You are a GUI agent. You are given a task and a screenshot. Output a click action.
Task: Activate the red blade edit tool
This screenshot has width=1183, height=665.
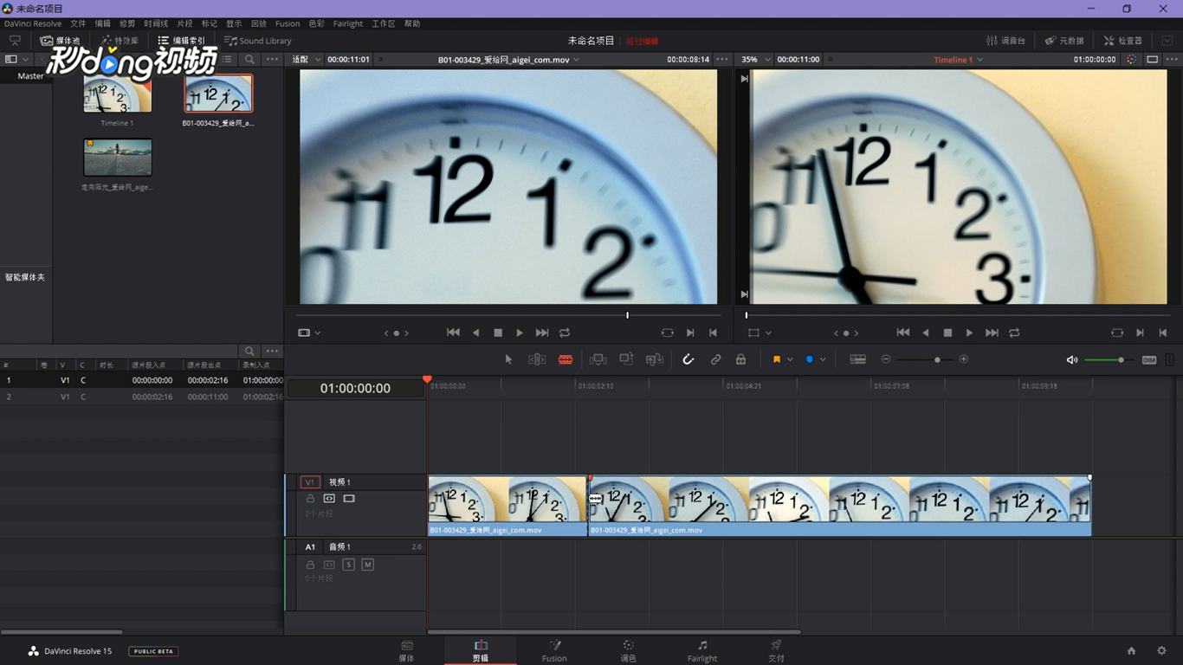pyautogui.click(x=566, y=359)
